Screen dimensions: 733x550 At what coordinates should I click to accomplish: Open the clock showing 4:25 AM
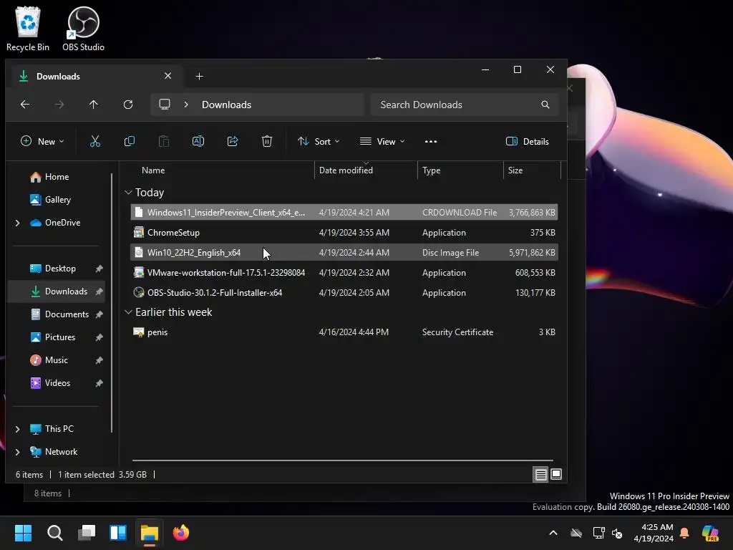click(654, 533)
